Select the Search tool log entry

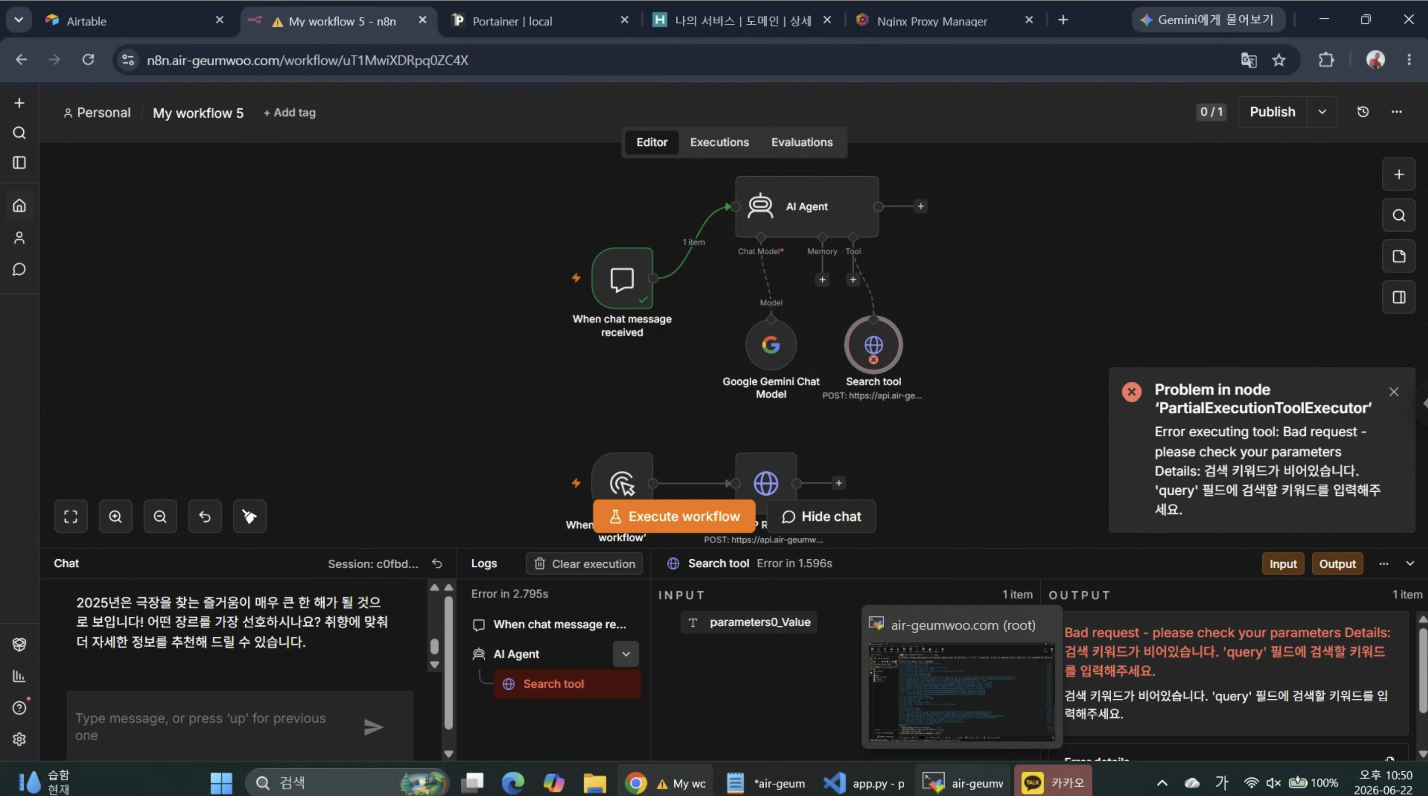(567, 683)
